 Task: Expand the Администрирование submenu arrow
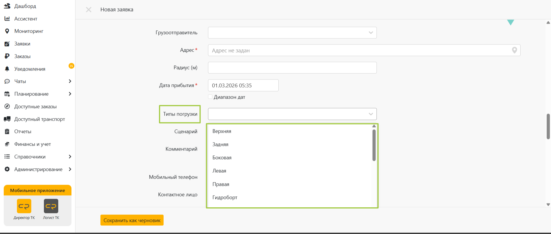point(70,169)
